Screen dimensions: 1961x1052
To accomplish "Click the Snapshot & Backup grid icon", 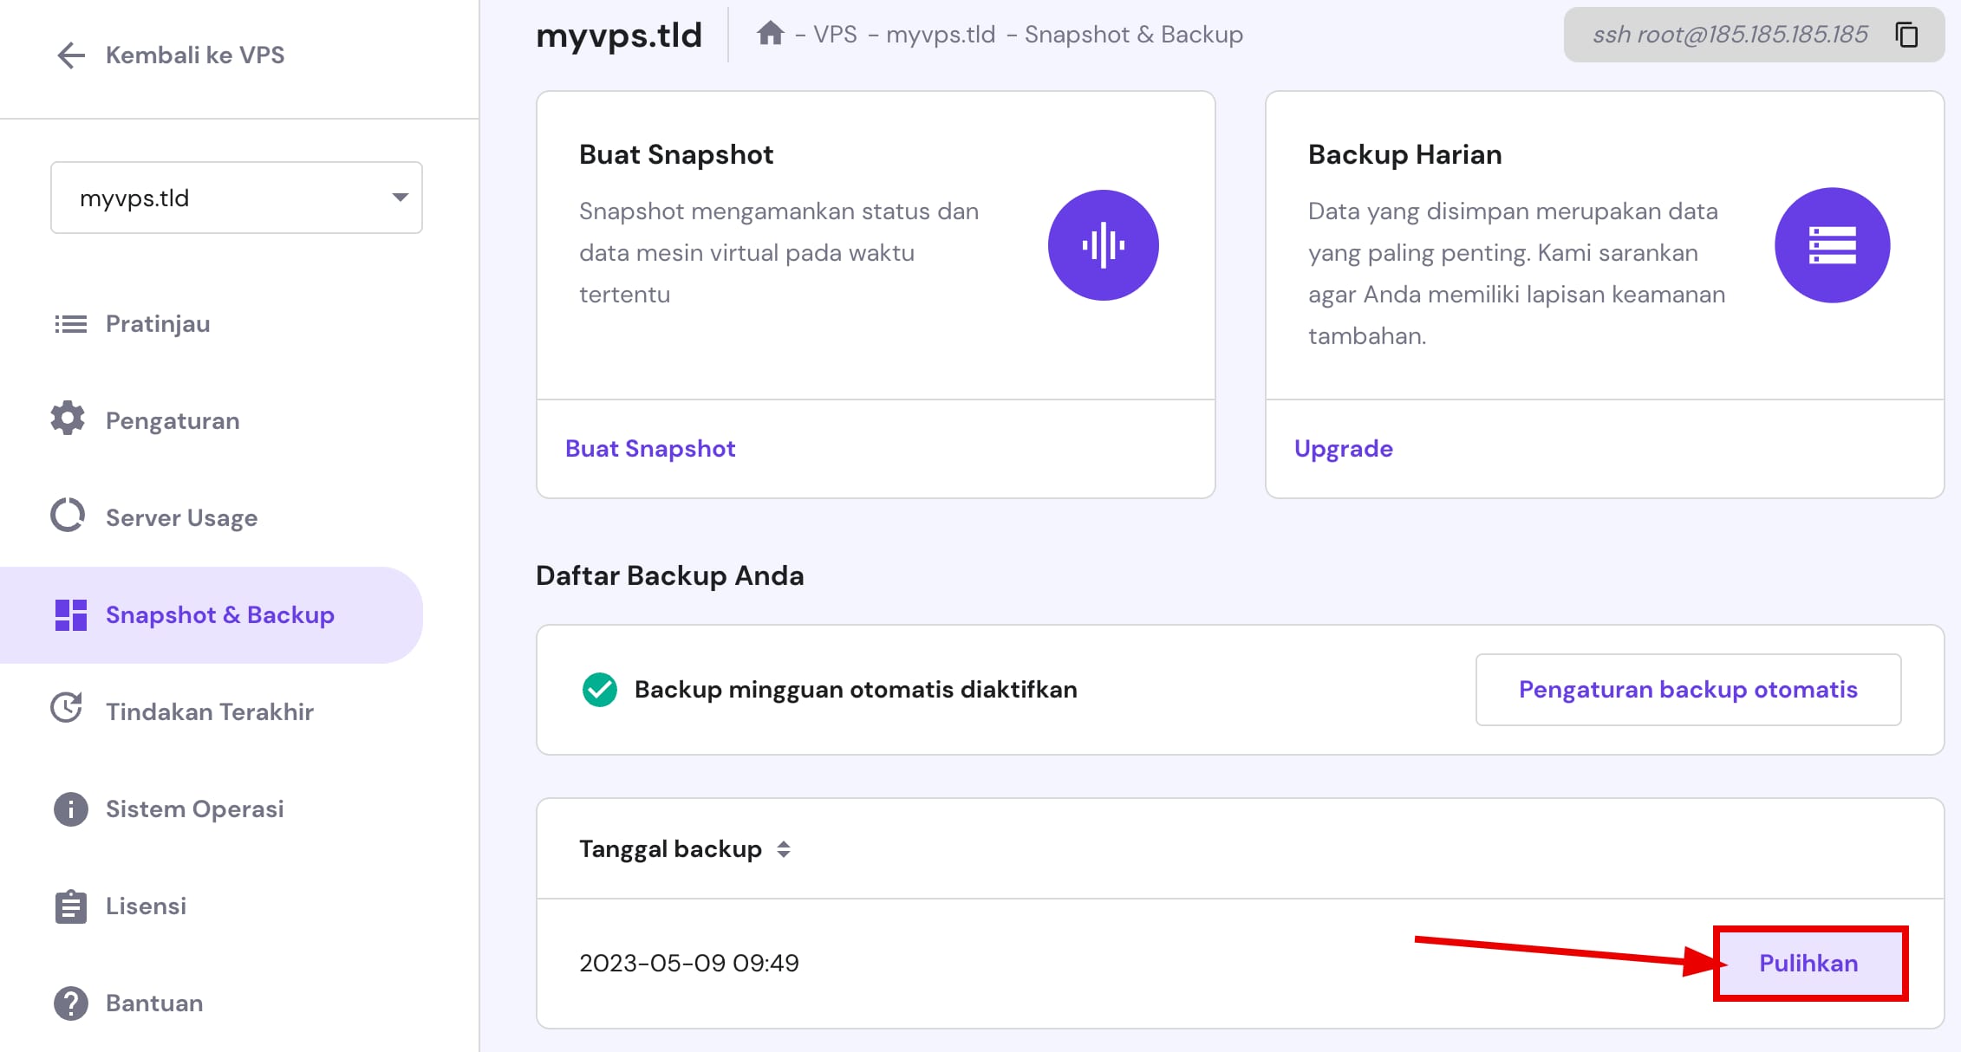I will [x=69, y=614].
